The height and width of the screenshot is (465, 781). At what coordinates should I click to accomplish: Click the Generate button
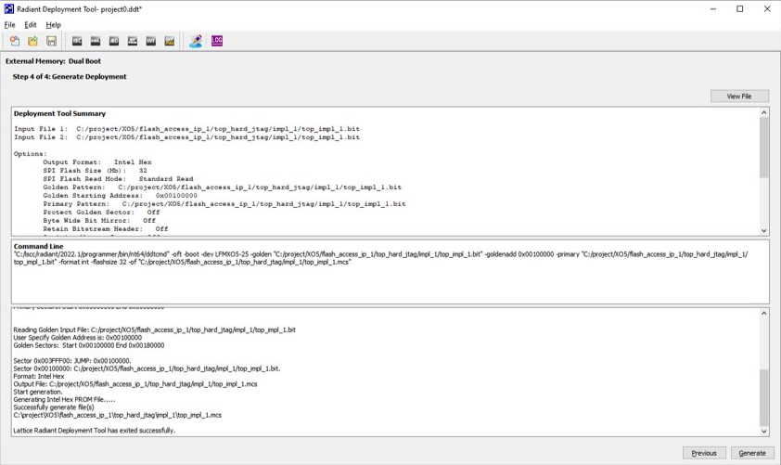coord(752,453)
